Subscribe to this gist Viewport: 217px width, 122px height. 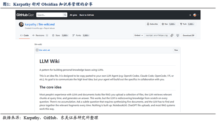[x=152, y=24]
